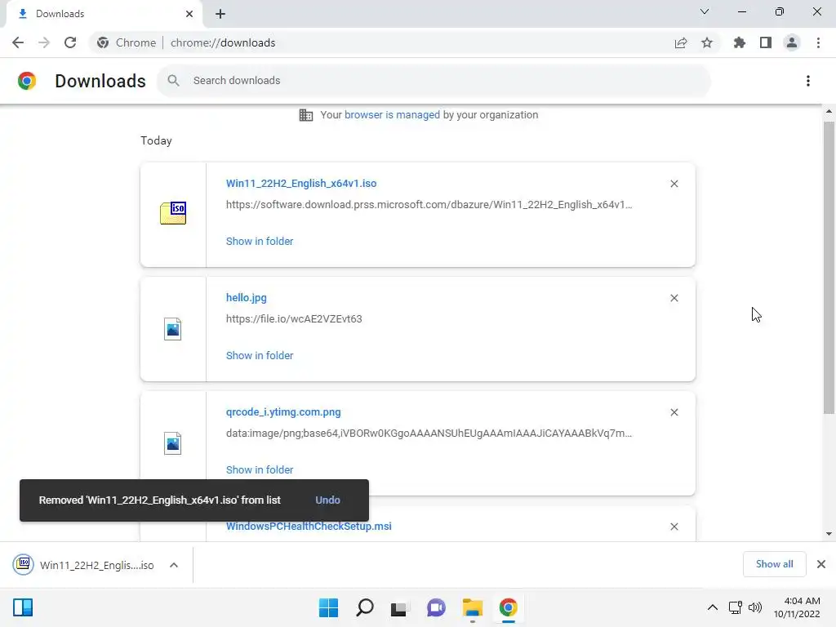The width and height of the screenshot is (836, 627).
Task: Remove qrcode_i.ytimg.com.png from list
Action: point(674,412)
